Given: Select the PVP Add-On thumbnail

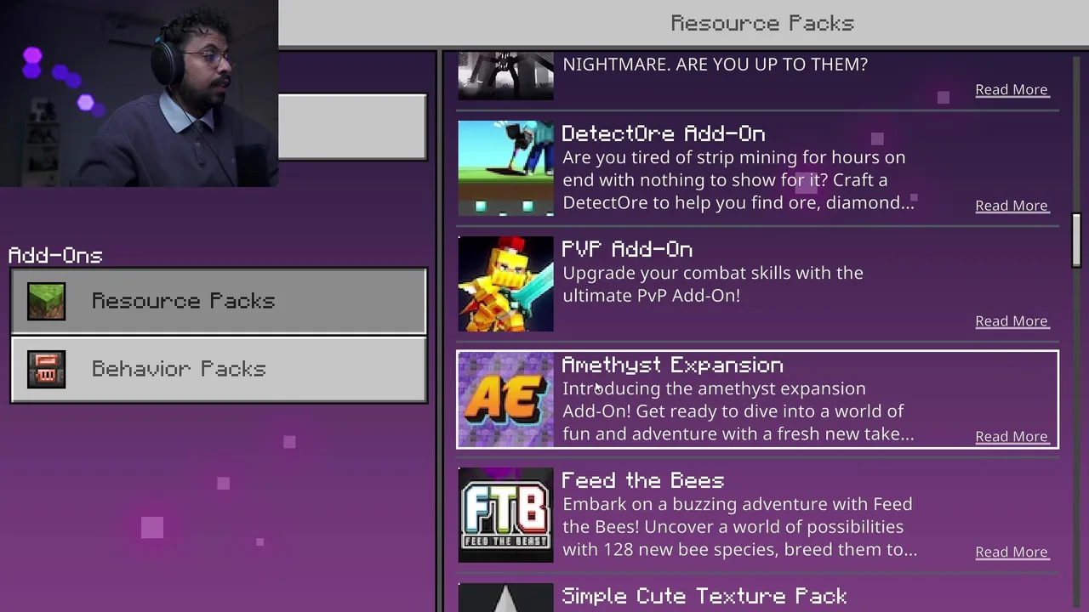Looking at the screenshot, I should click(505, 284).
